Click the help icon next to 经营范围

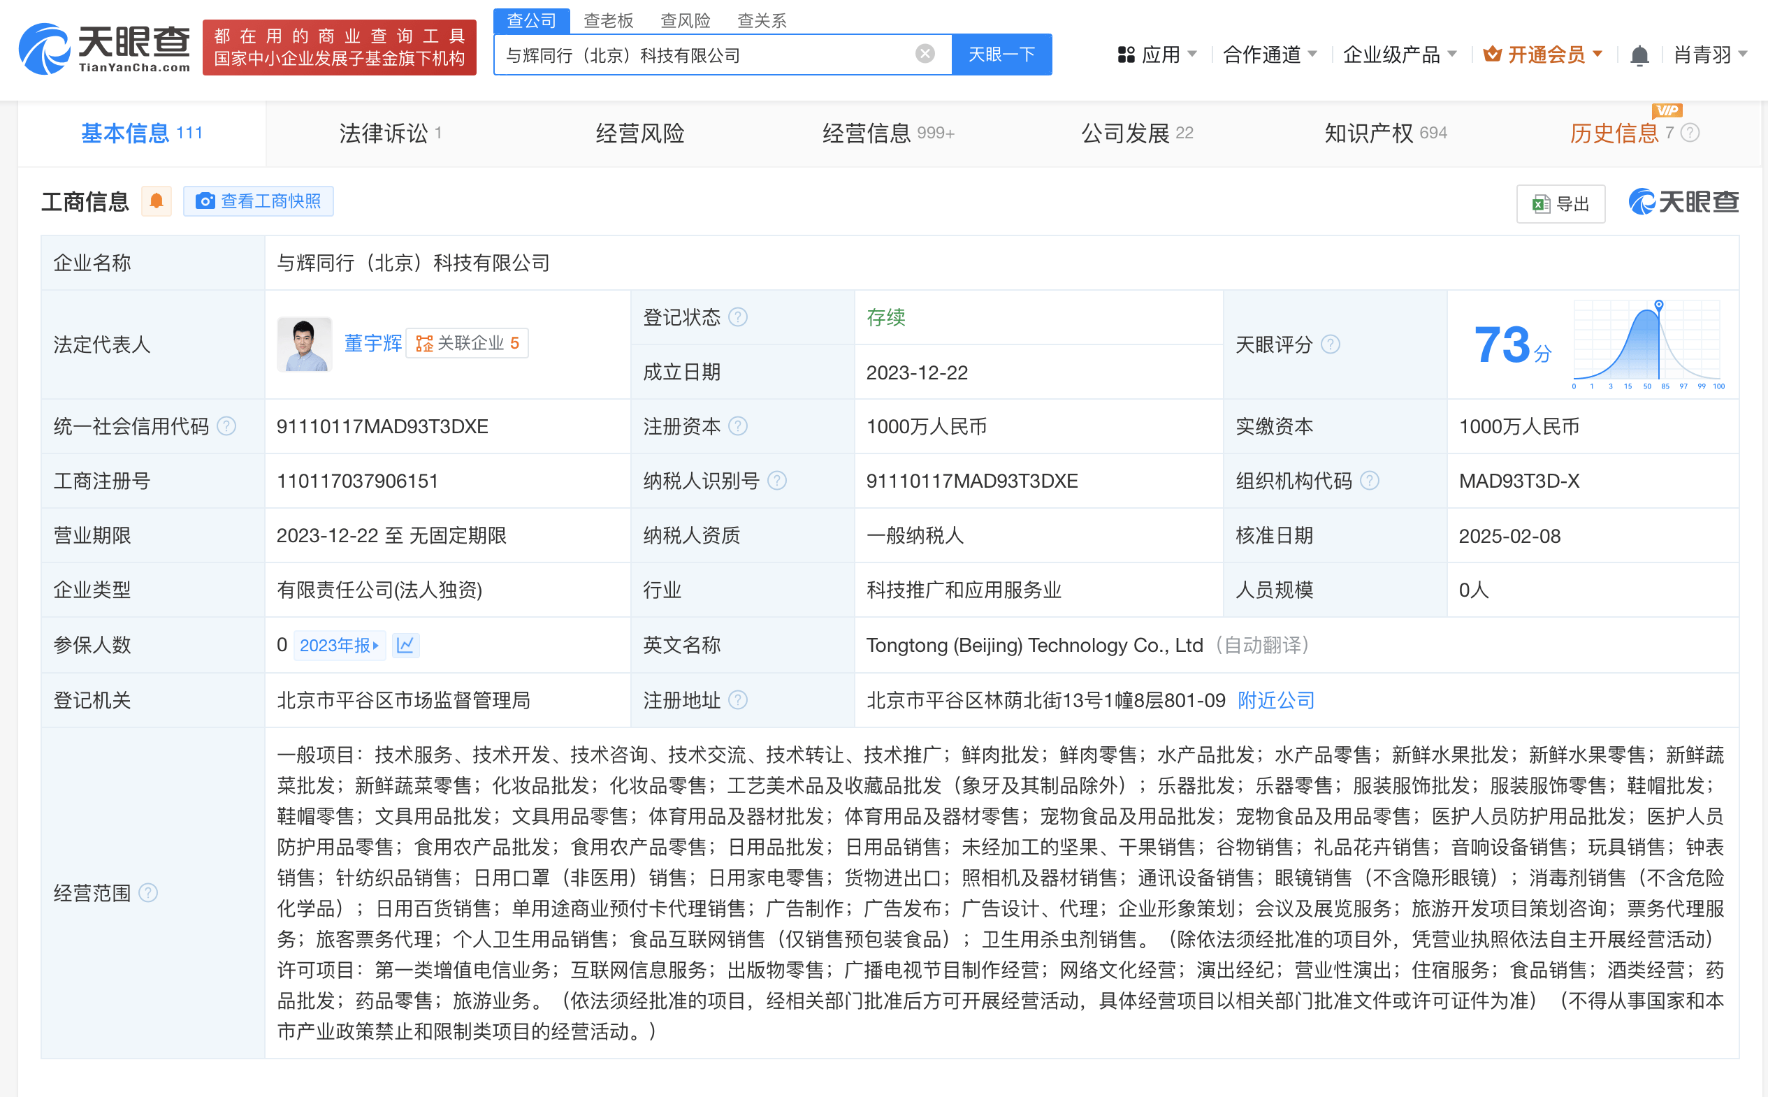(x=148, y=892)
